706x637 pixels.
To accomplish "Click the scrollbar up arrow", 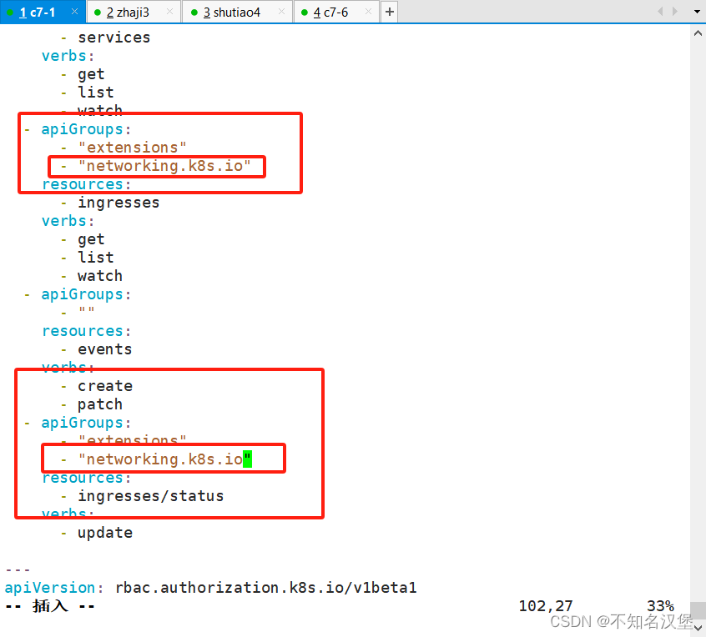I will click(698, 33).
